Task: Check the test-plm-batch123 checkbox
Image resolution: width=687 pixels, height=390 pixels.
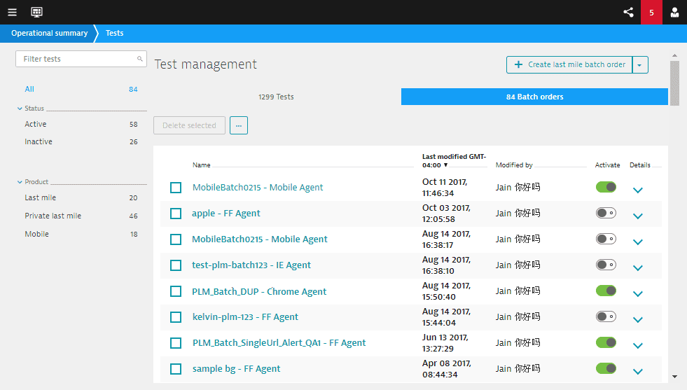Action: (176, 265)
